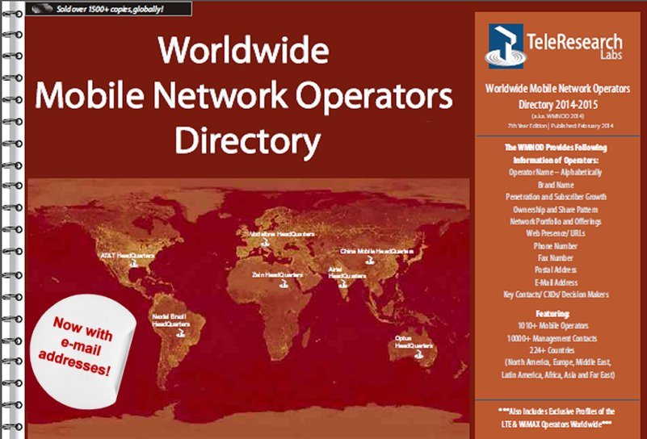
Task: Click '1010+ Mobile Operators' text
Action: point(553,326)
